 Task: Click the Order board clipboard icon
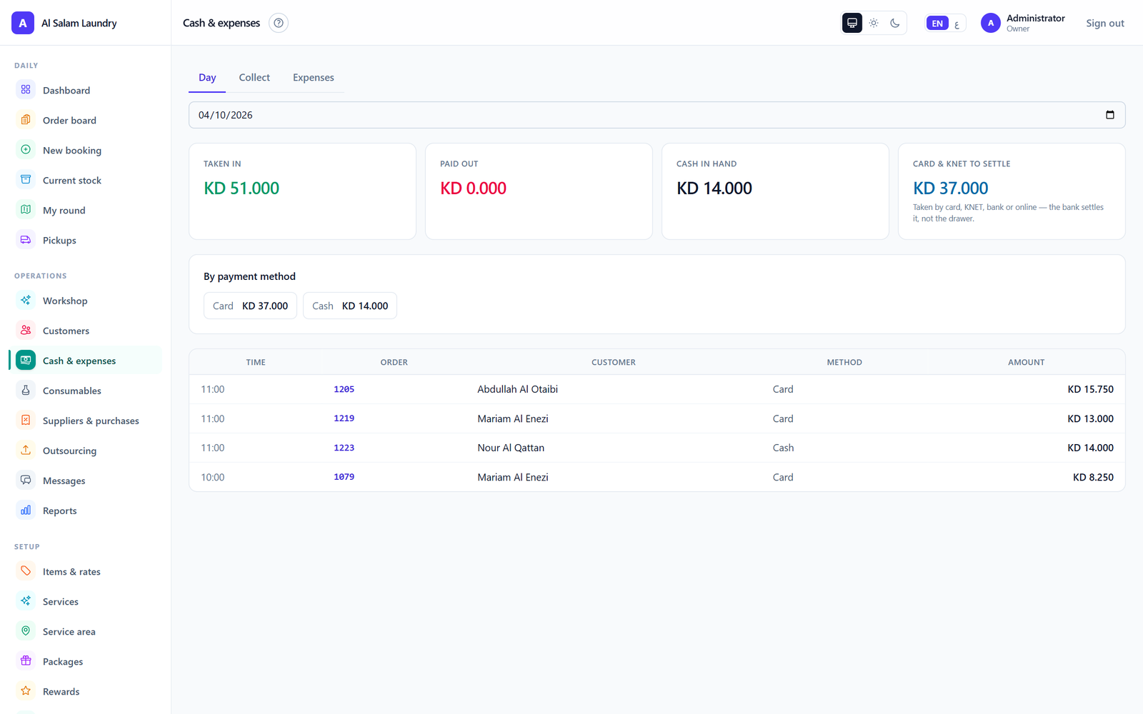[x=26, y=120]
